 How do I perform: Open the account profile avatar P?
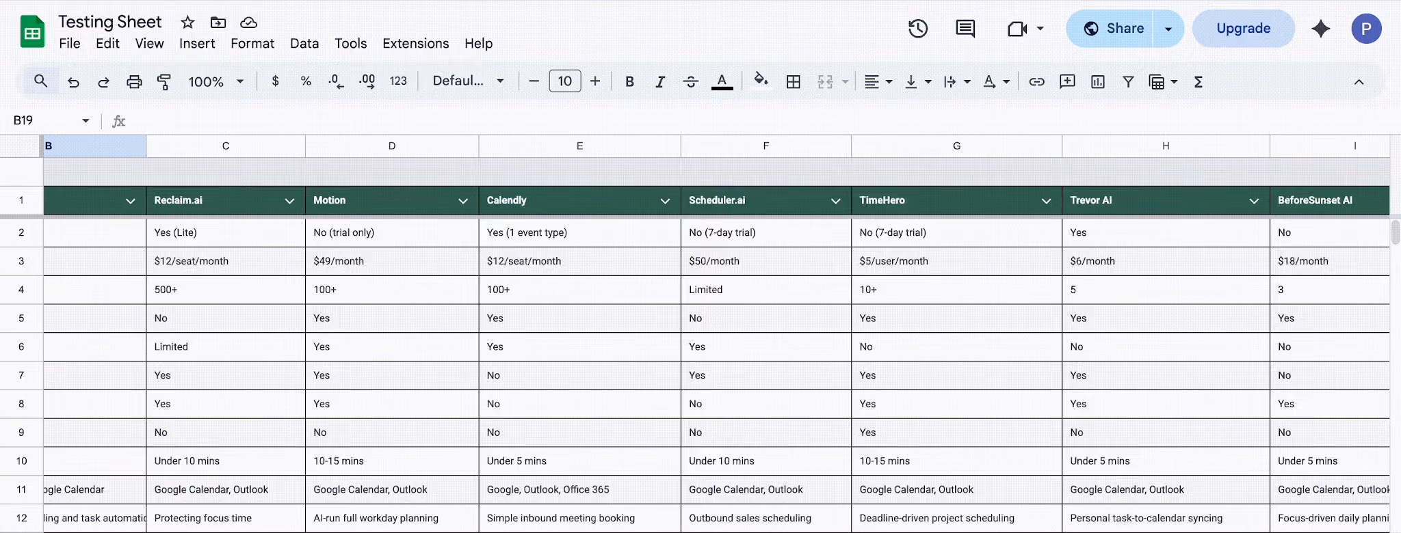pos(1366,29)
